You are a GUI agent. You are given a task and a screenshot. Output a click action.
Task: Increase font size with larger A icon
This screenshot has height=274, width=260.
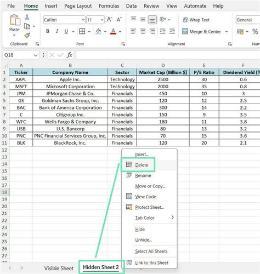point(109,20)
